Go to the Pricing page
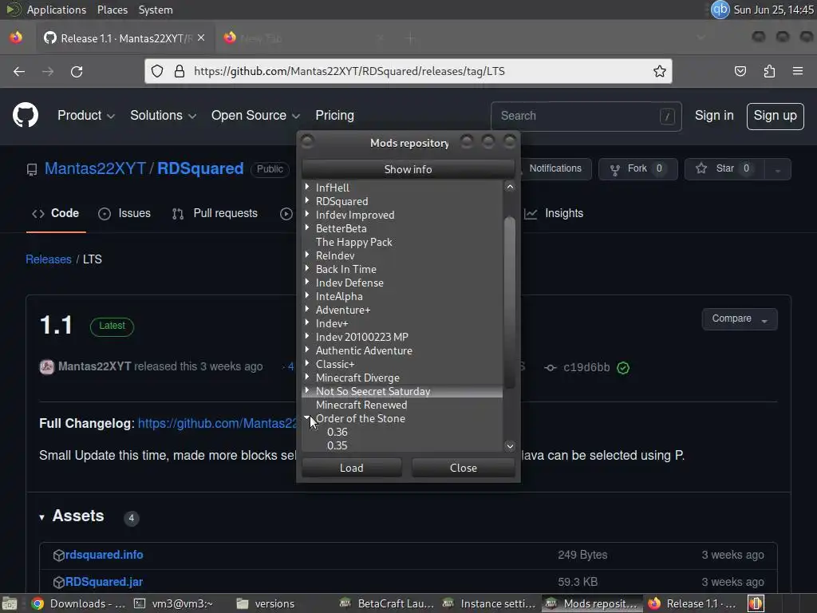The width and height of the screenshot is (817, 613). (x=334, y=115)
